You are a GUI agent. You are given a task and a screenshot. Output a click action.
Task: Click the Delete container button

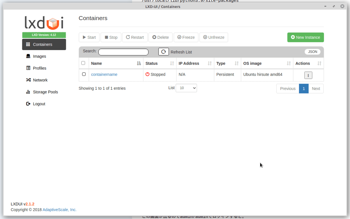click(x=161, y=37)
